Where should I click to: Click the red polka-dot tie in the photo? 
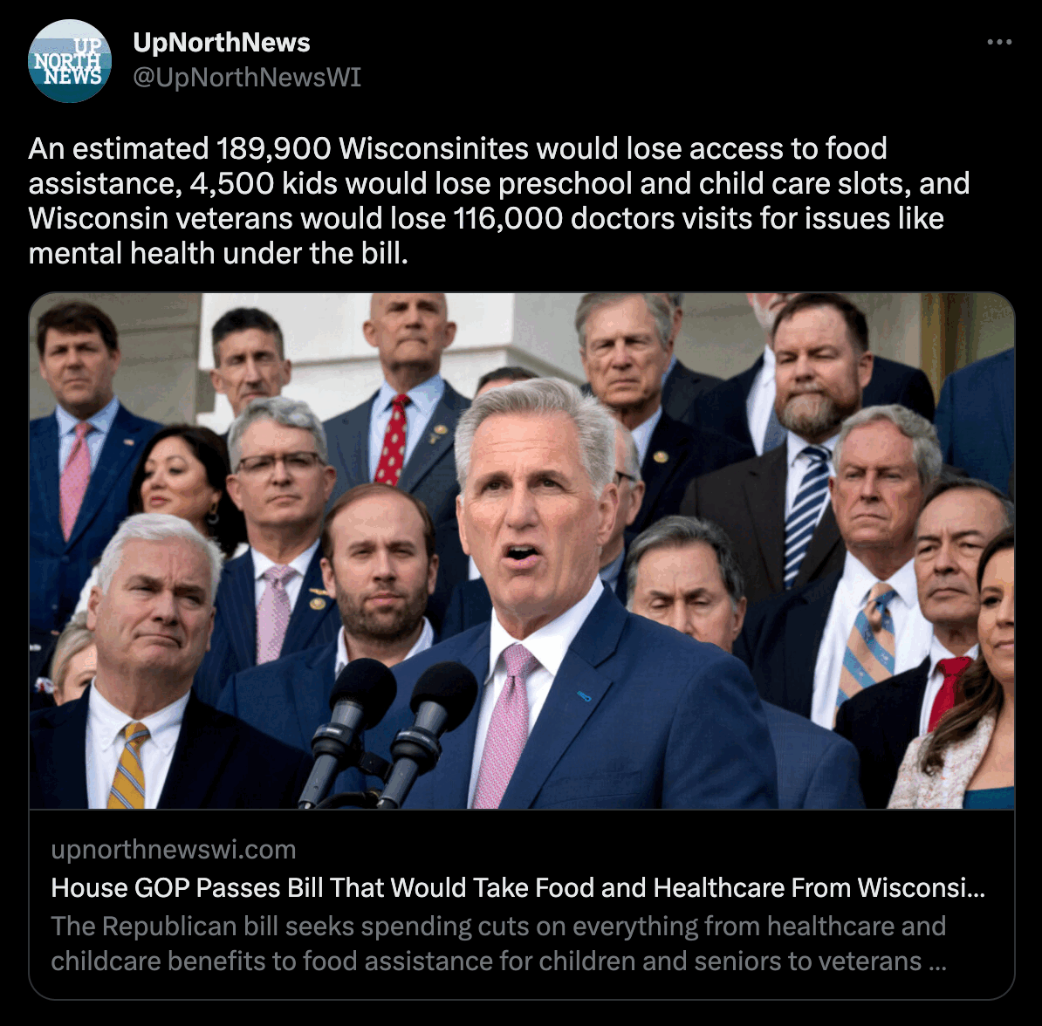[x=392, y=440]
